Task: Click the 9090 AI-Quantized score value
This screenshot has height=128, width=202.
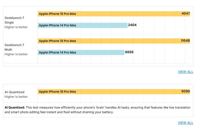Action: [x=186, y=91]
